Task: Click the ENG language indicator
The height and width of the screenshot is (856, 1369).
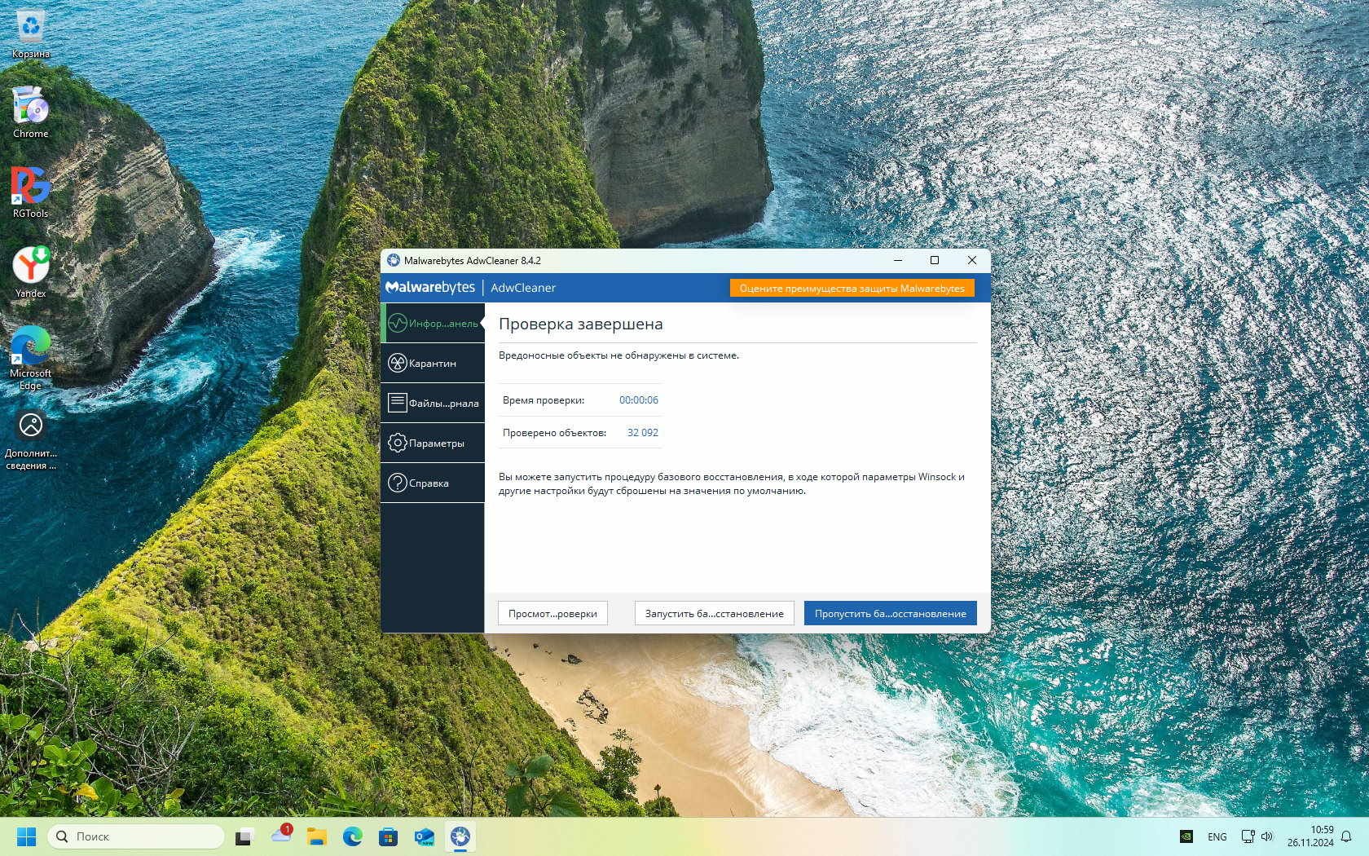Action: pyautogui.click(x=1217, y=836)
